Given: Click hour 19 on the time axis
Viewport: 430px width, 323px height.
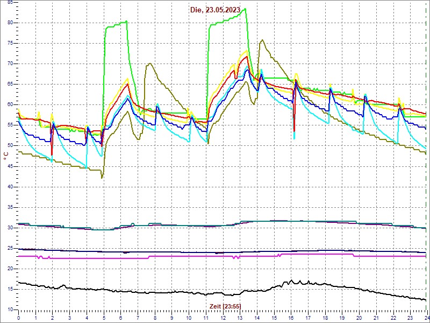Looking at the screenshot, I should click(x=341, y=318).
